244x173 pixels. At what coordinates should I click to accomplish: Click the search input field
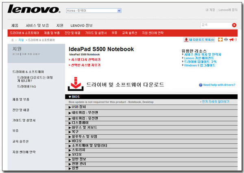pos(216,25)
